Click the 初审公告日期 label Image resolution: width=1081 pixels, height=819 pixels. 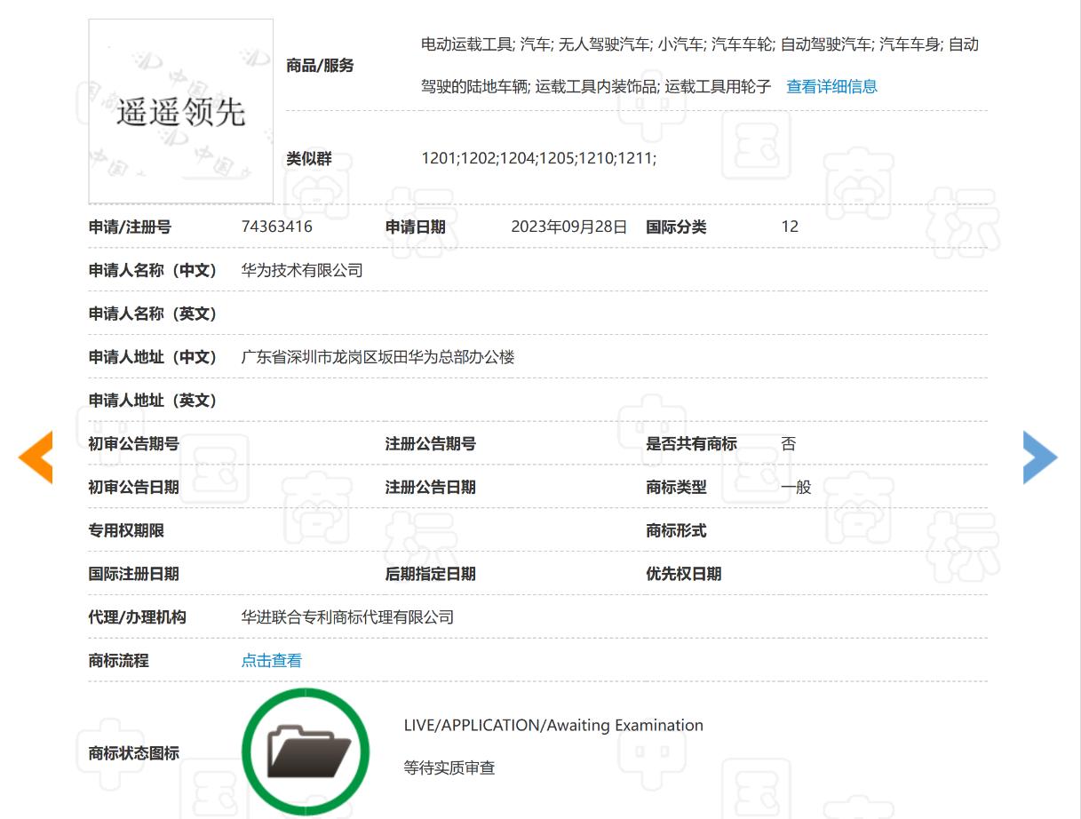tap(134, 487)
